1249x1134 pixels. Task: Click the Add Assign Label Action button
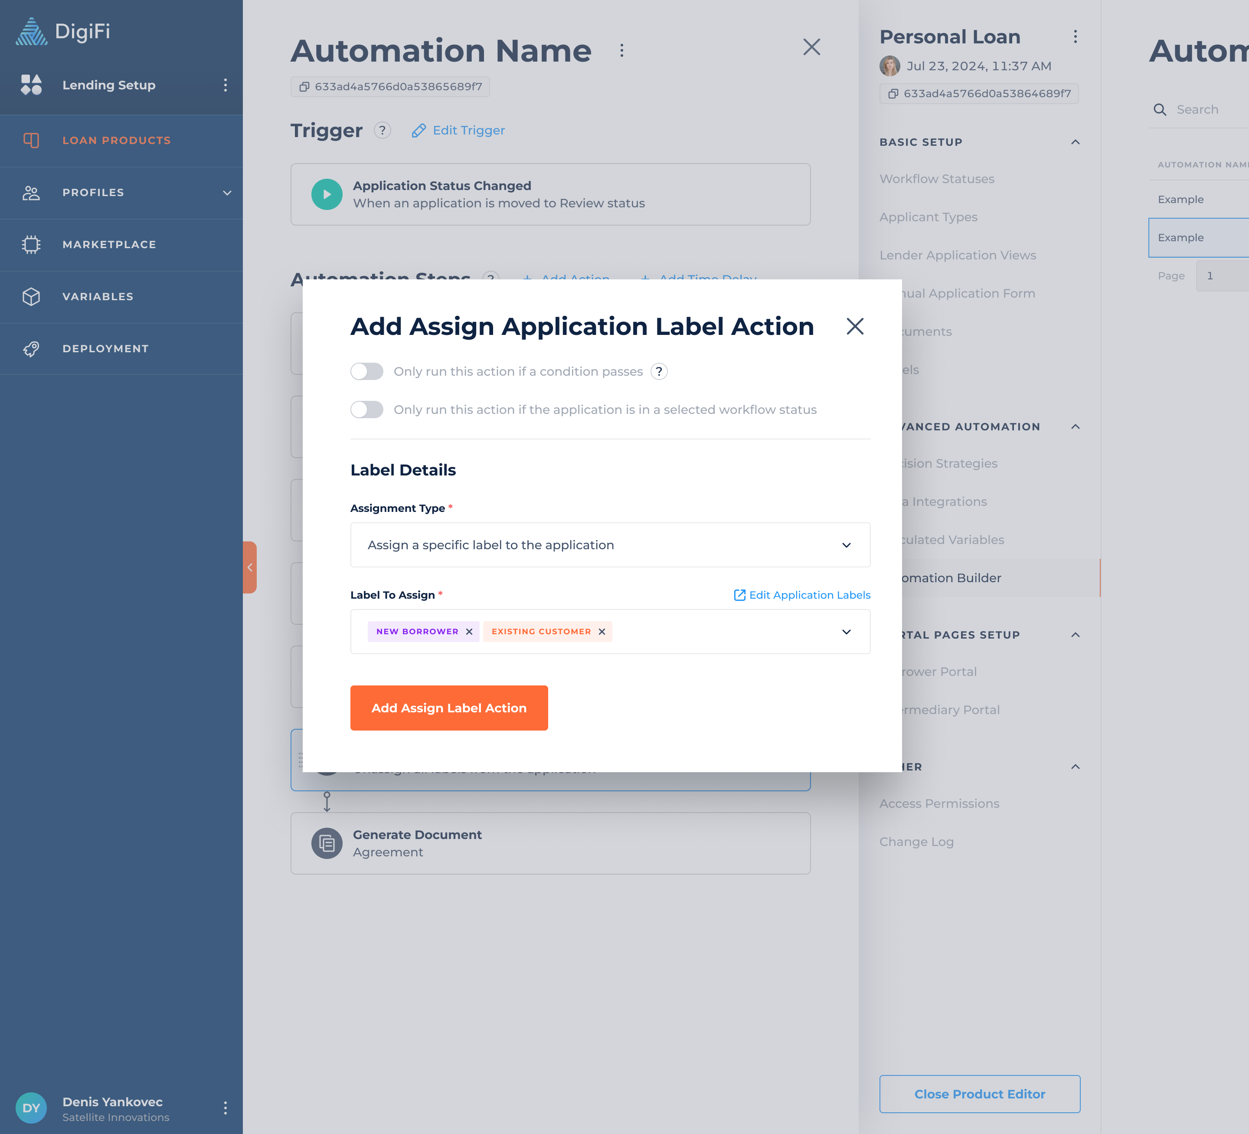coord(449,708)
